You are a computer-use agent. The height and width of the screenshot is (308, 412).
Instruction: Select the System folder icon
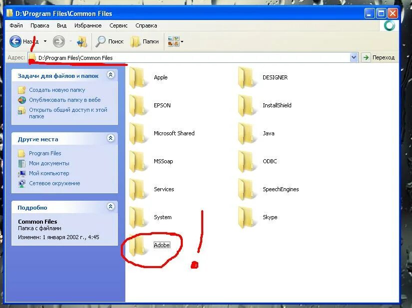pyautogui.click(x=137, y=217)
